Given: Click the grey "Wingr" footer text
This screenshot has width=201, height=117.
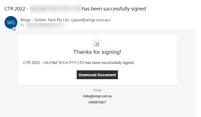Looking at the screenshot, I should coord(97,90).
